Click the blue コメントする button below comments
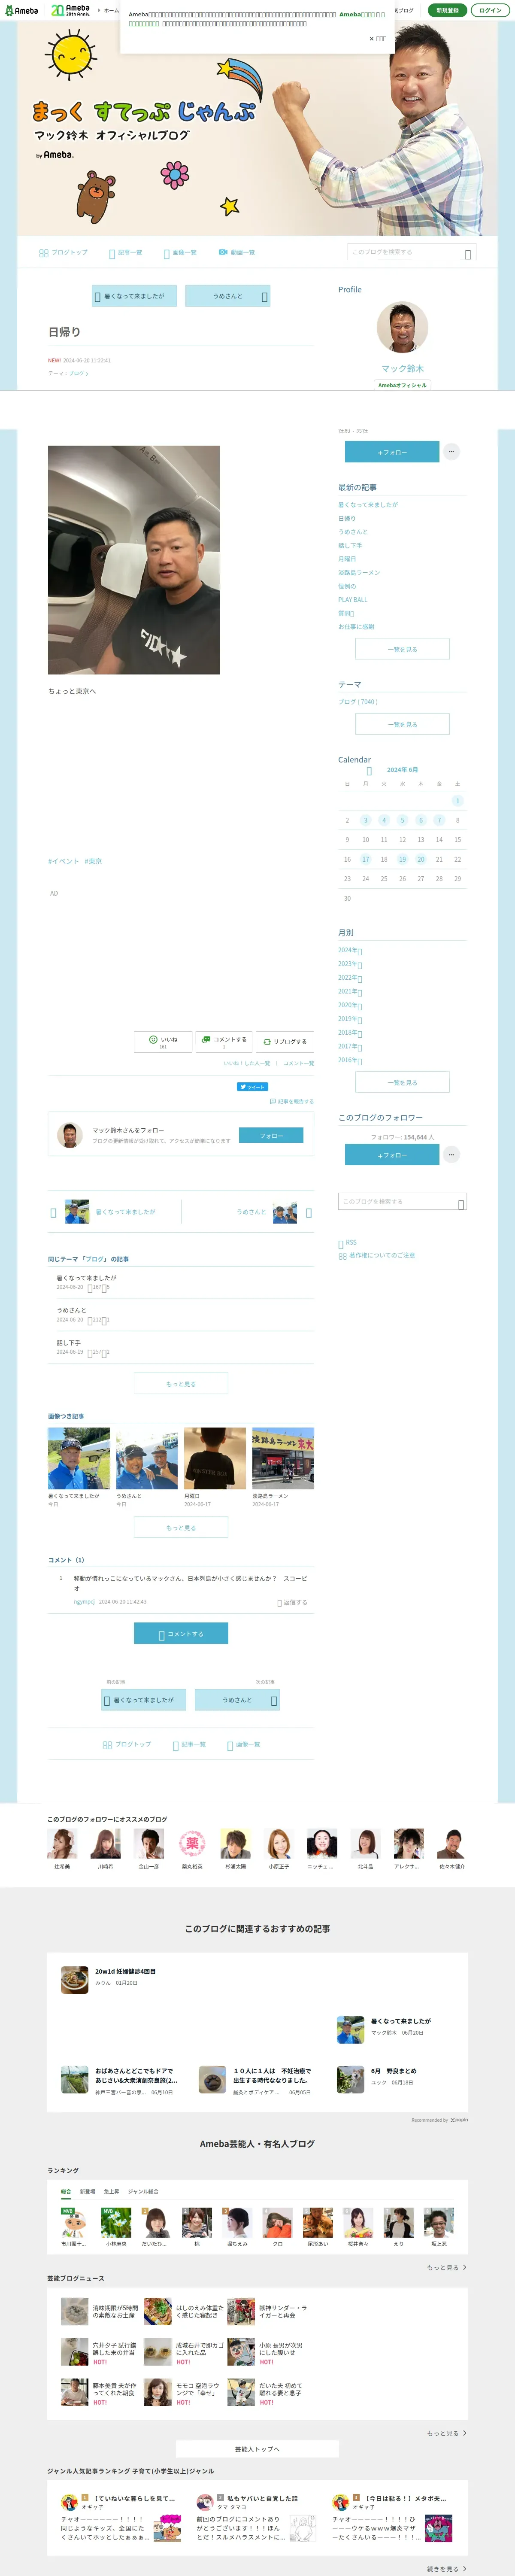Screen dimensions: 515x2576 tap(181, 1634)
